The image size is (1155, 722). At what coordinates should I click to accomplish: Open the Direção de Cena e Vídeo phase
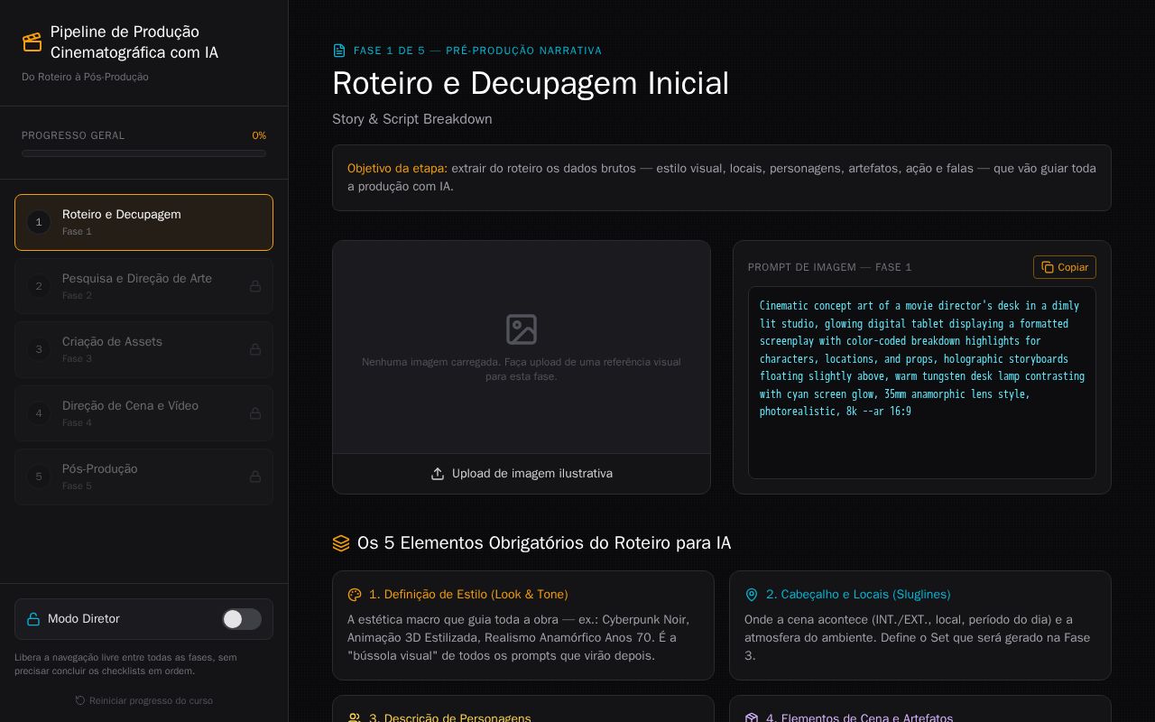(143, 413)
